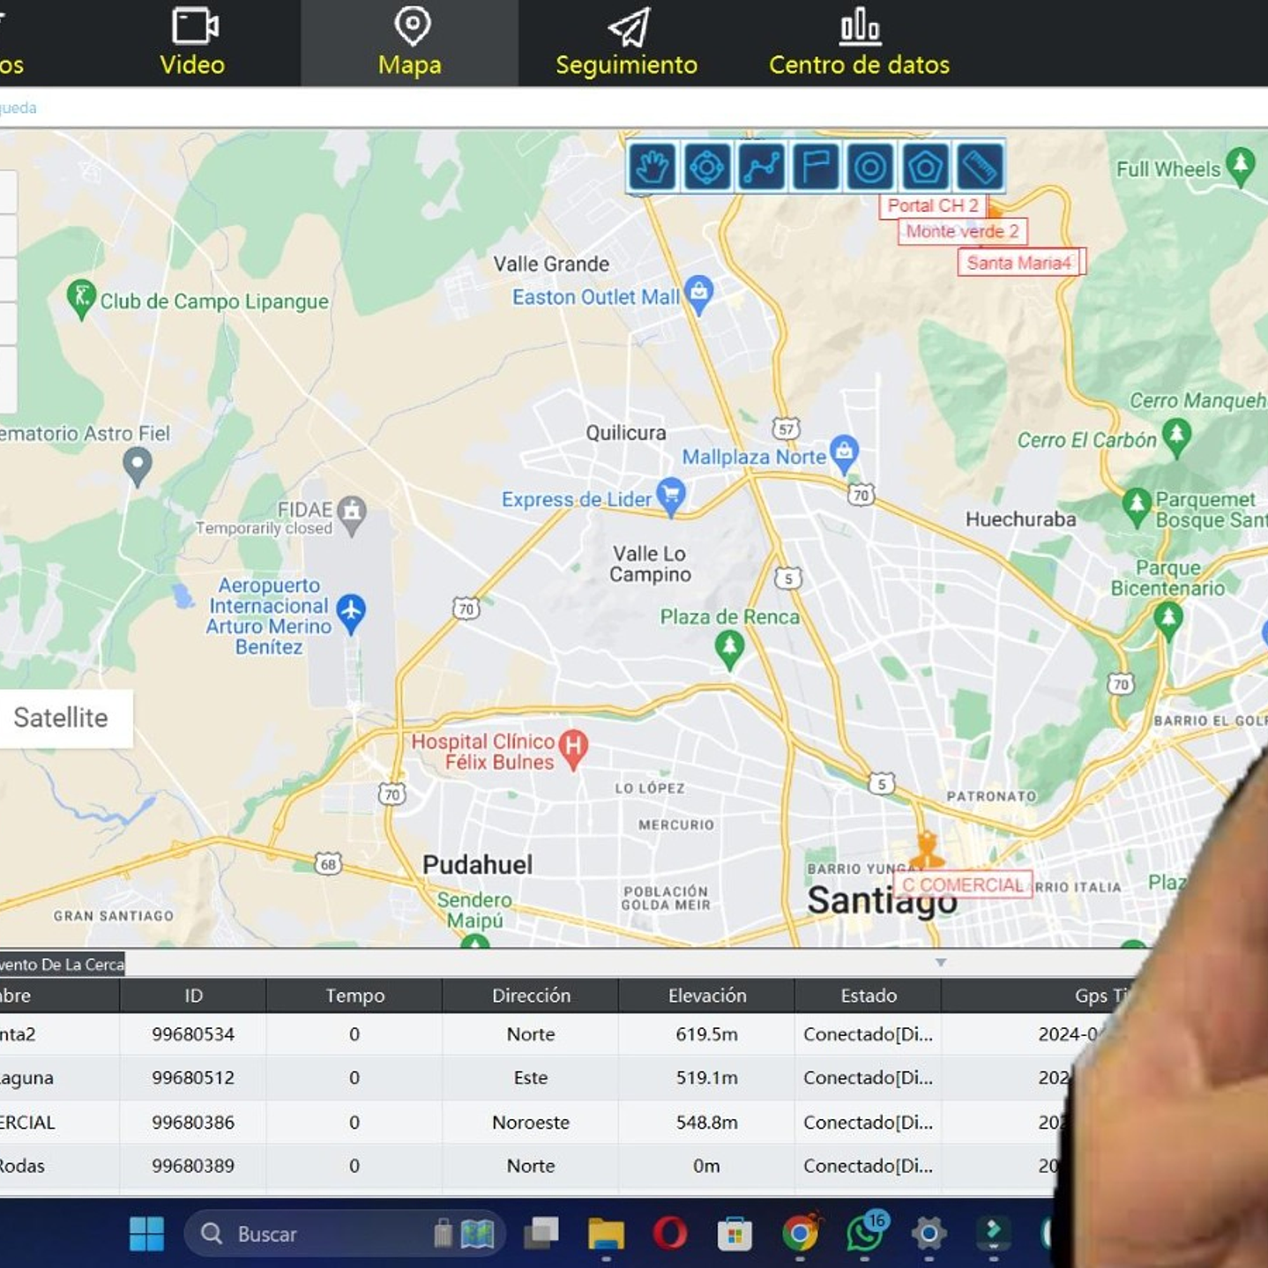1268x1268 pixels.
Task: Collapse the bottom panel with down arrow
Action: point(941,963)
